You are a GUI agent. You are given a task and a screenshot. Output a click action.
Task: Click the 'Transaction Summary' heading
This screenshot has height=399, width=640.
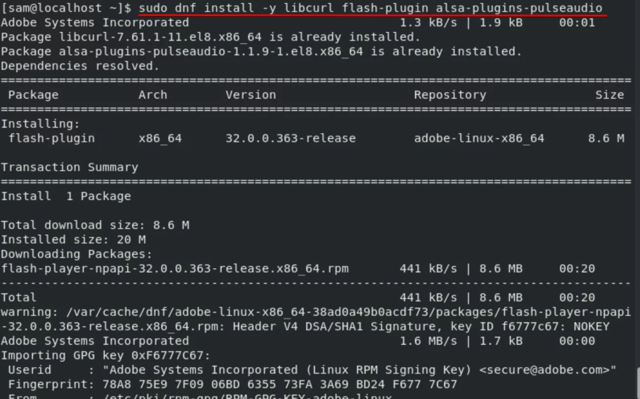[70, 167]
